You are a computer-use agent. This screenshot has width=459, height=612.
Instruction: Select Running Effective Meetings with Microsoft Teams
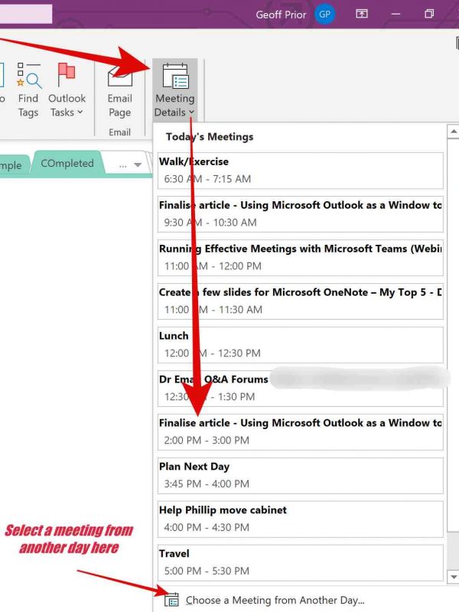tap(301, 258)
